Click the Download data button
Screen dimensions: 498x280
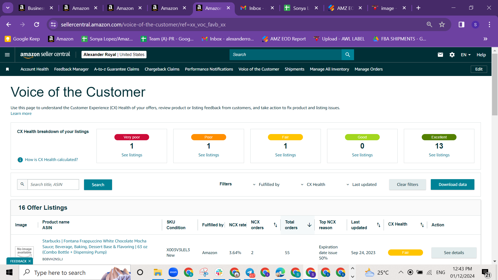tap(453, 184)
